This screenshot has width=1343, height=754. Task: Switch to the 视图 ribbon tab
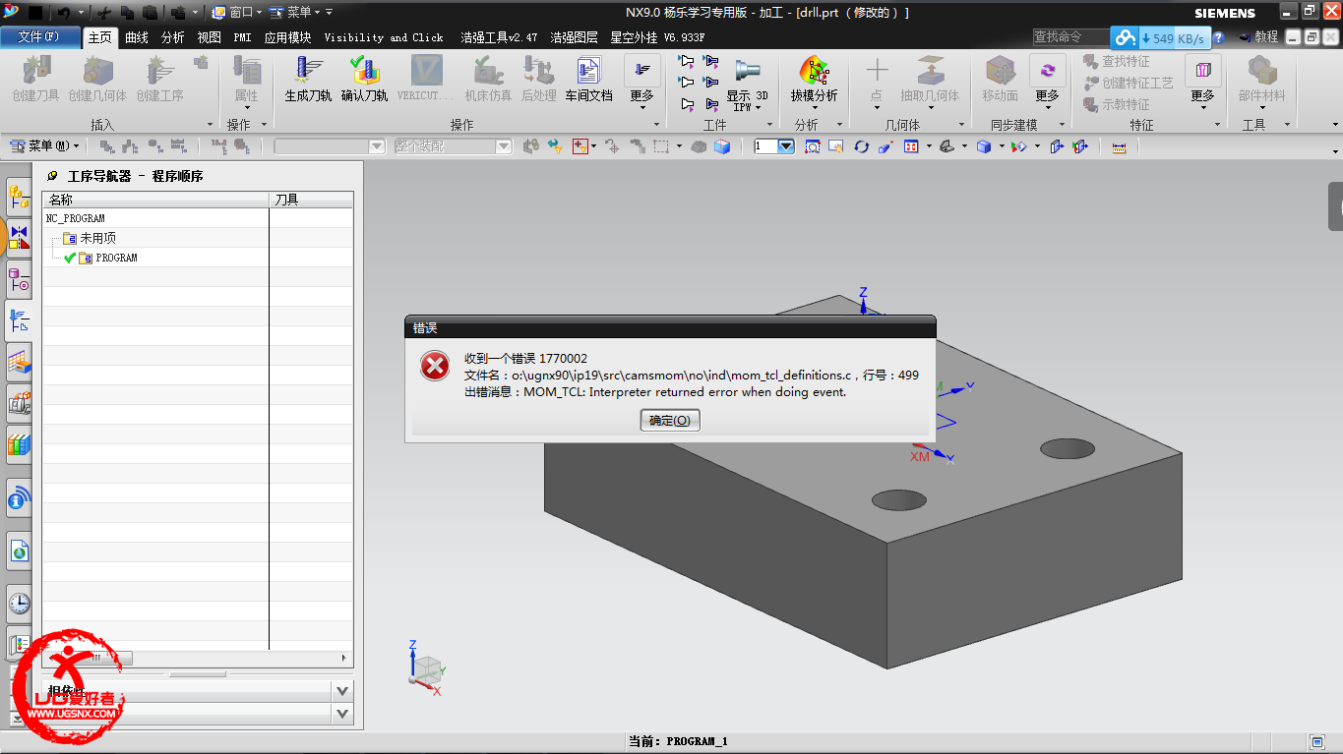point(209,37)
